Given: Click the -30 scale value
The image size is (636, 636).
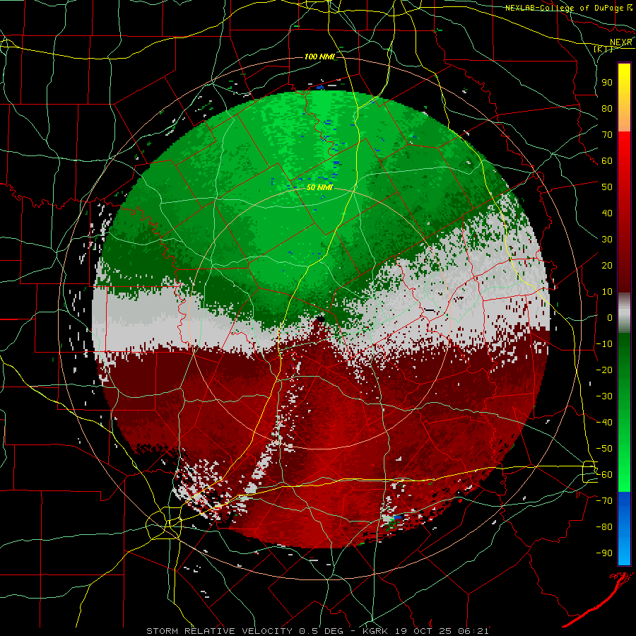Looking at the screenshot, I should click(x=604, y=396).
